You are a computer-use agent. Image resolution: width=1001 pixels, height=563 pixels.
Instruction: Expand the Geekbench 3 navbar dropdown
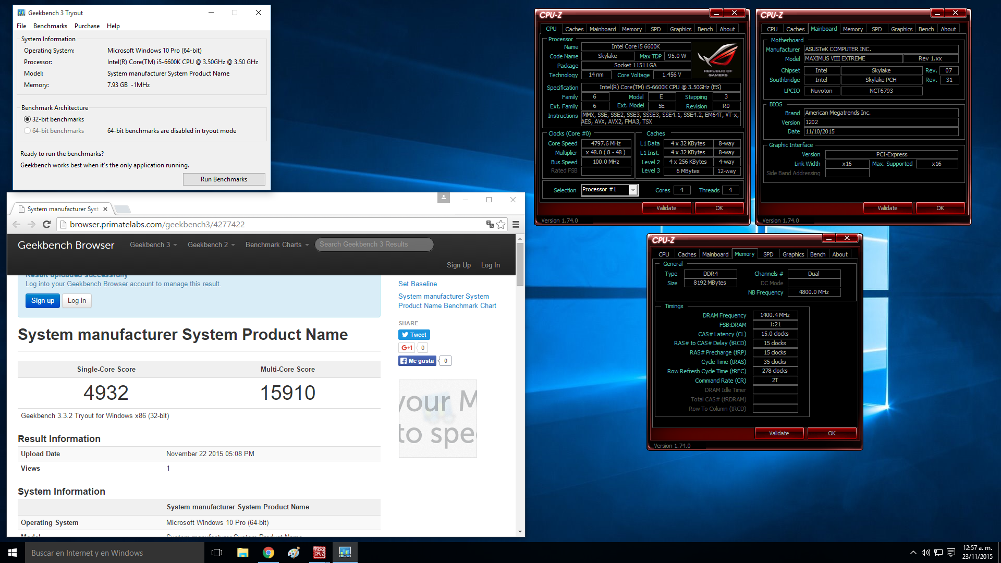(x=153, y=245)
